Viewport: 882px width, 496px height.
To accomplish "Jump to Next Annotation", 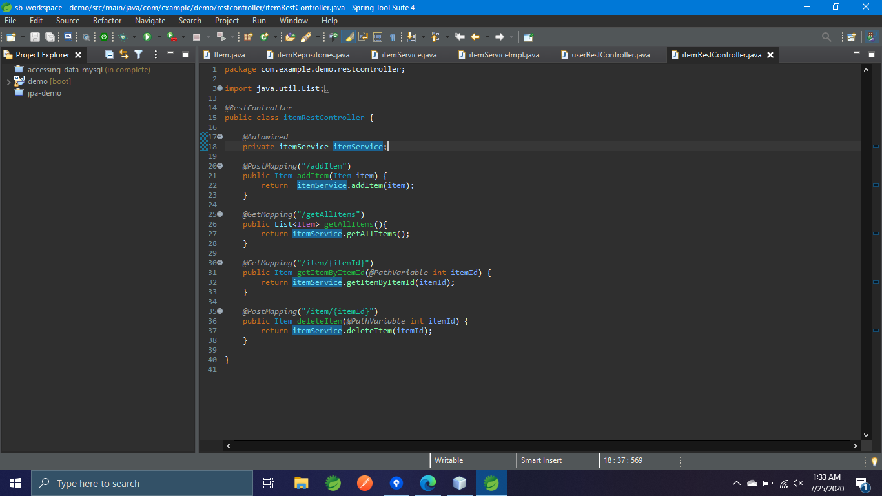I will point(411,37).
